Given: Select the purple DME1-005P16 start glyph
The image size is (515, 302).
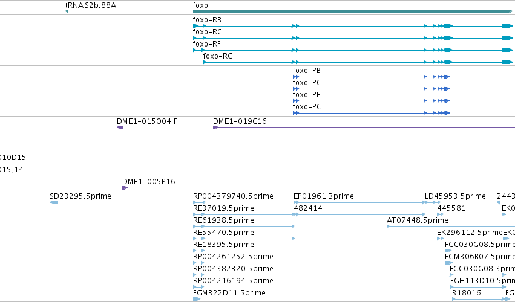Looking at the screenshot, I should (x=125, y=188).
